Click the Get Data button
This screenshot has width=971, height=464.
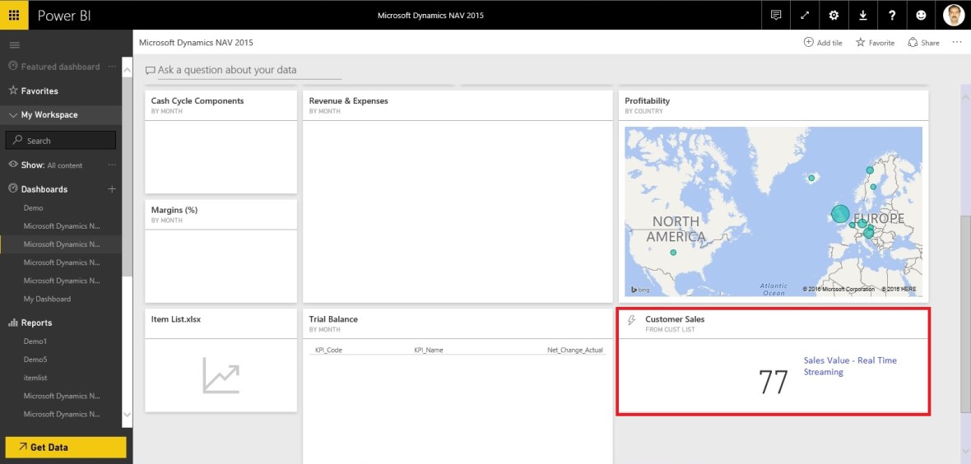tap(66, 447)
